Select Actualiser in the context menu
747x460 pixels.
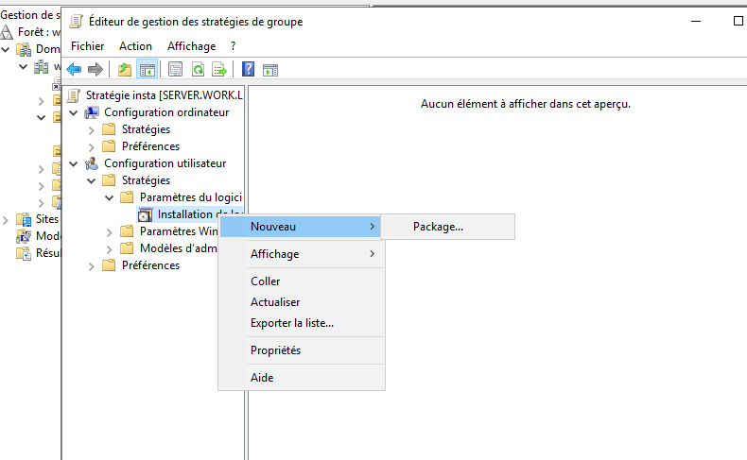275,302
